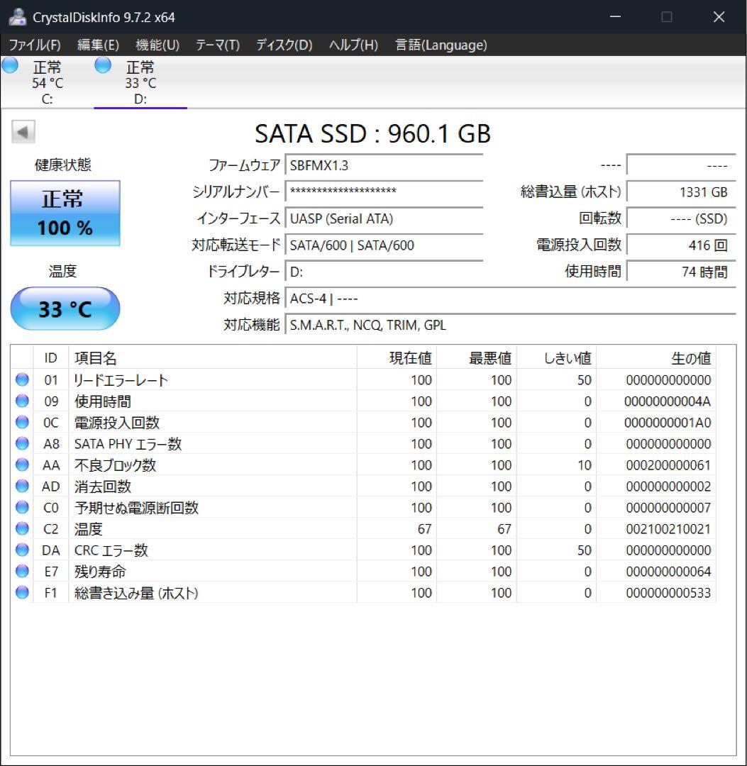The height and width of the screenshot is (766, 747).
Task: Click the blue status dot for リードエラーレート
Action: pyautogui.click(x=21, y=380)
